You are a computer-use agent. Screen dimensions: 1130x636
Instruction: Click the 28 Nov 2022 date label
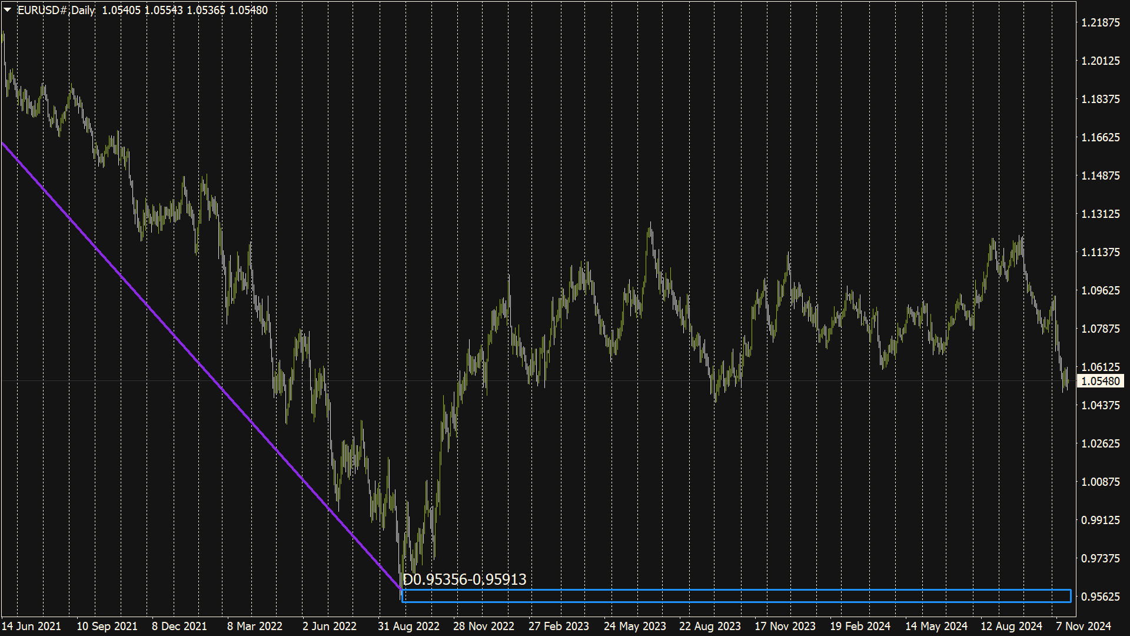(x=484, y=626)
